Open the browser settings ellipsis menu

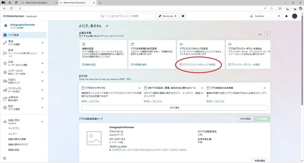294,8
